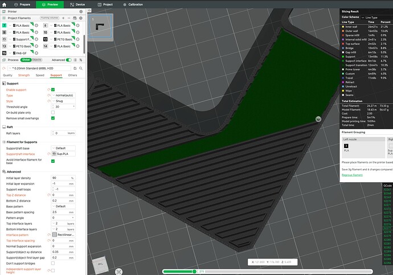Add a new project filament
The height and width of the screenshot is (275, 393).
(x=63, y=18)
